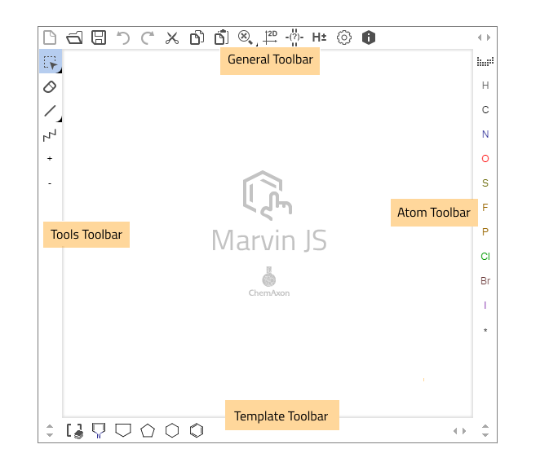Select the Eraser tool
549x462 pixels.
click(x=50, y=86)
